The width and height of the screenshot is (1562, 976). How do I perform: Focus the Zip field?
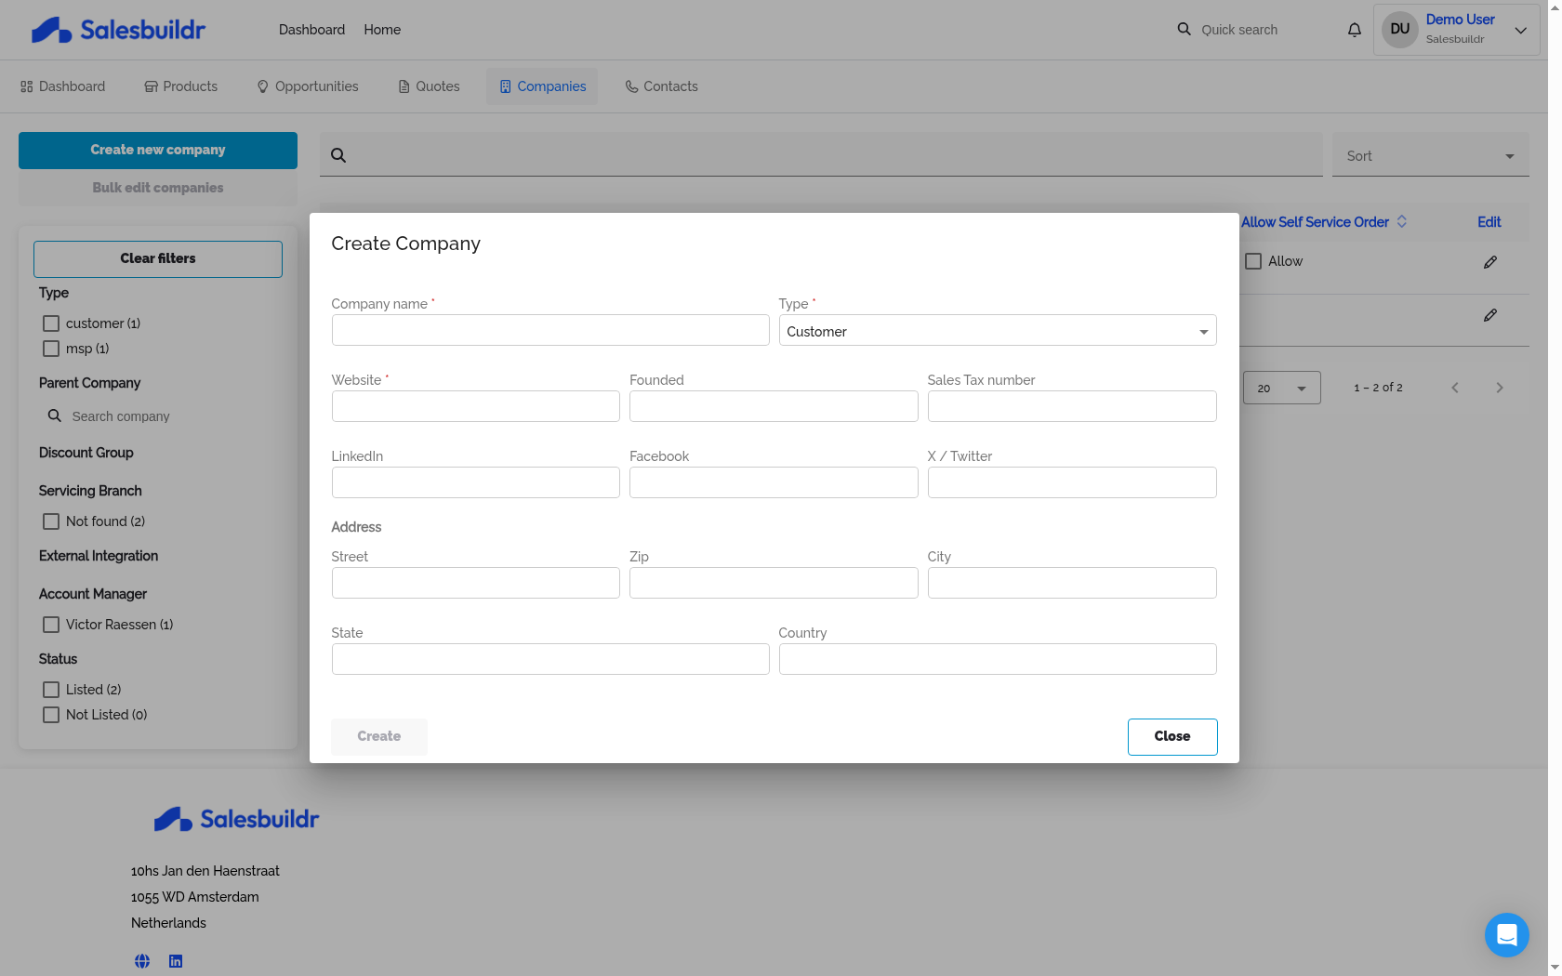(x=774, y=583)
